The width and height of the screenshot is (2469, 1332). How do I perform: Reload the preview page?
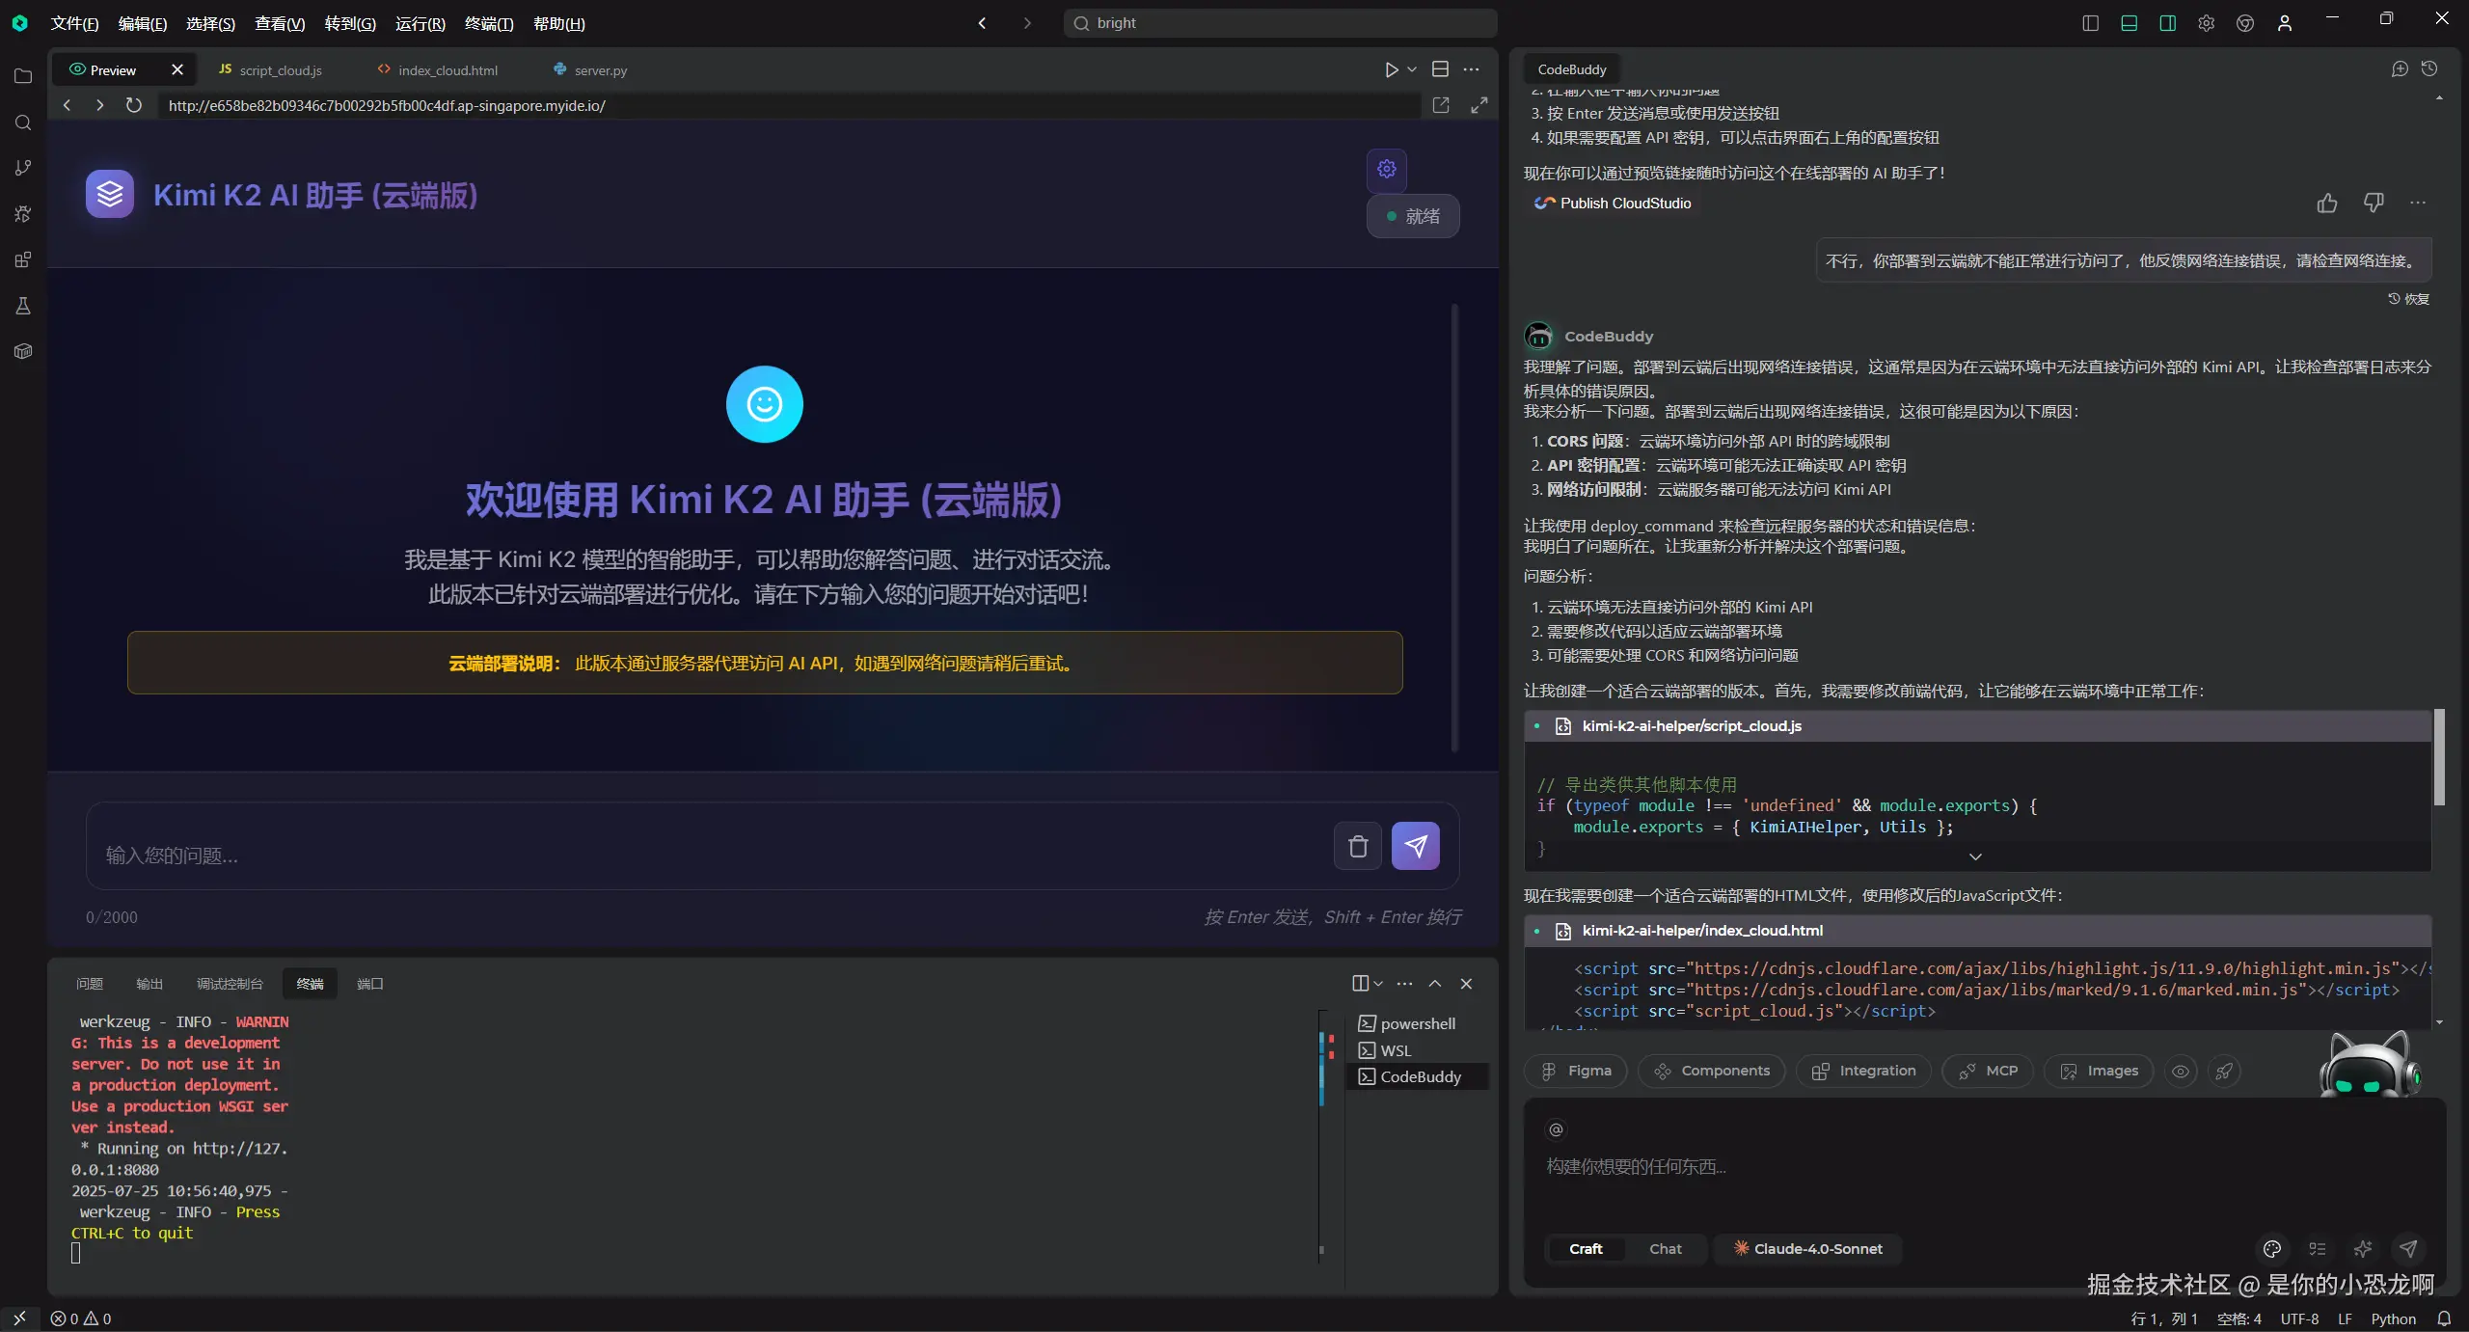(x=134, y=105)
